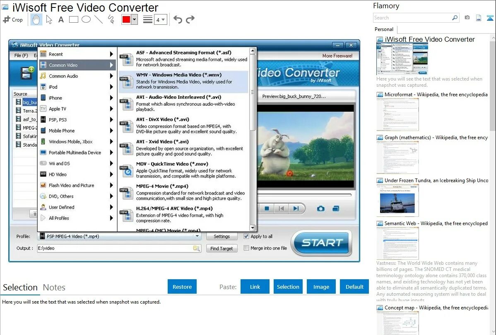Screen dimensions: 496x335
Task: Choose WMV - Windows Media Video format
Action: coord(183,81)
